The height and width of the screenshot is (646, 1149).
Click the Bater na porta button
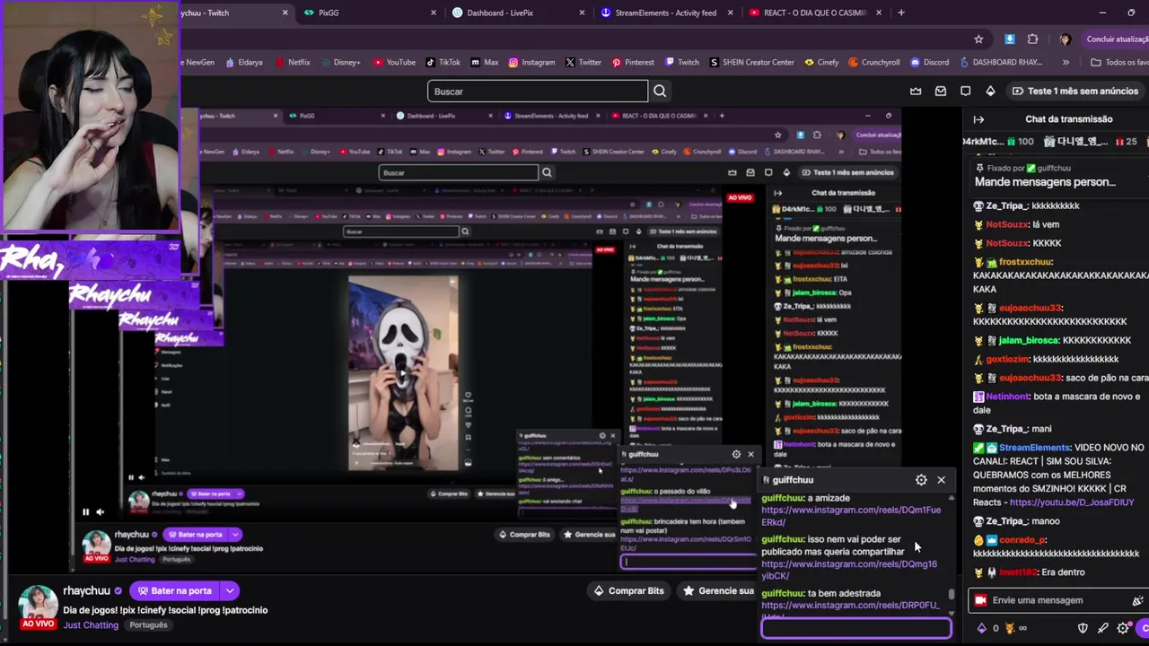click(x=175, y=590)
